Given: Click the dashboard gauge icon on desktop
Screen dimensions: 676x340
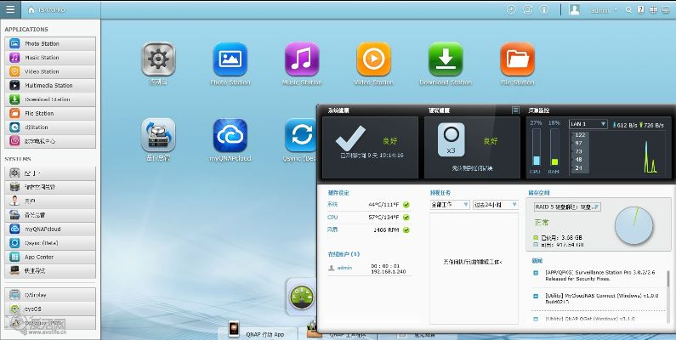Looking at the screenshot, I should click(x=301, y=297).
